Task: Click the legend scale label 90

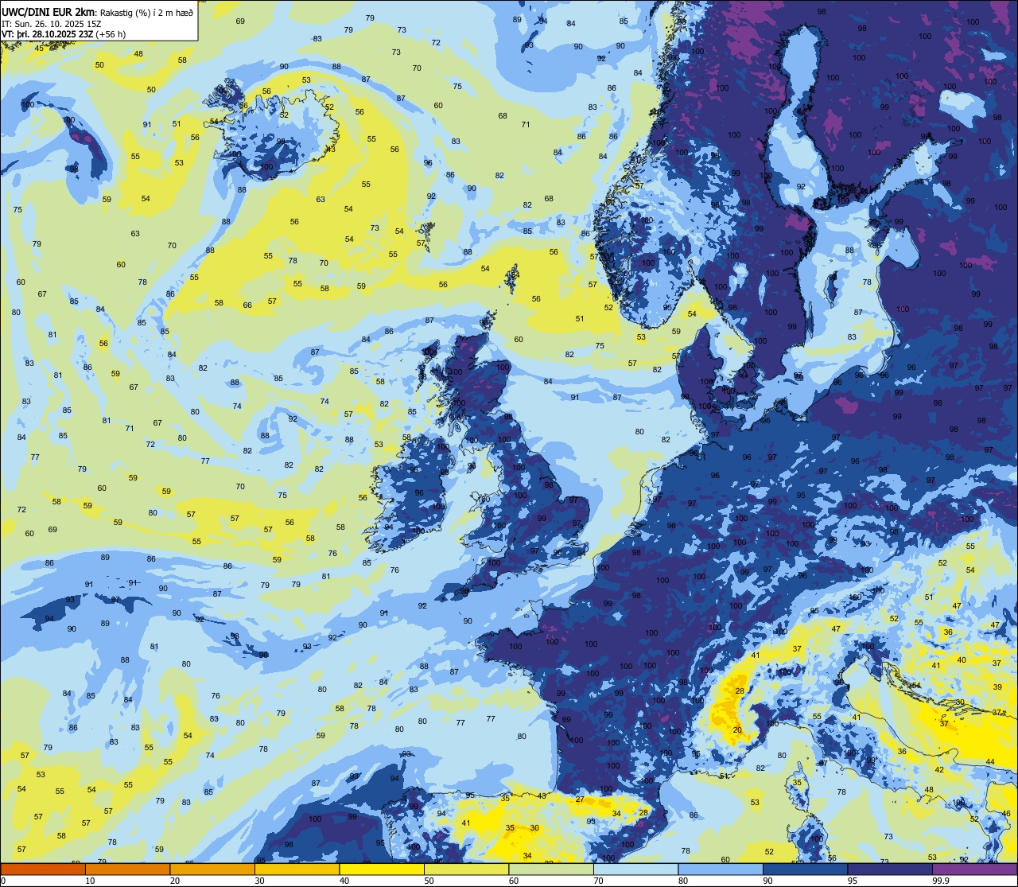Action: pyautogui.click(x=767, y=881)
